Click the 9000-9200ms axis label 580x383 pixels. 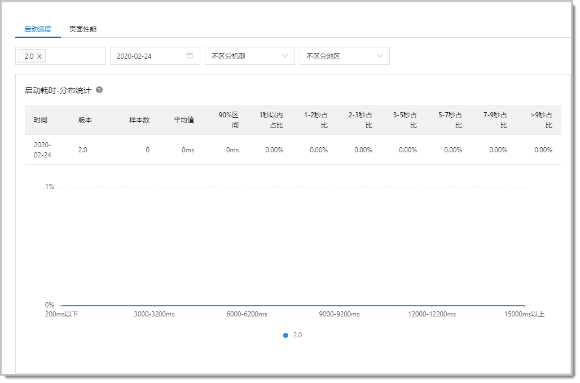[339, 314]
